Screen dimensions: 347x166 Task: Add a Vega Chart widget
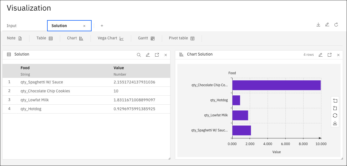(111, 38)
